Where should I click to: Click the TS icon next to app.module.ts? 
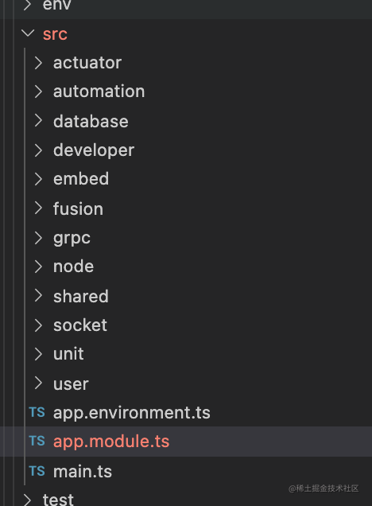(37, 441)
